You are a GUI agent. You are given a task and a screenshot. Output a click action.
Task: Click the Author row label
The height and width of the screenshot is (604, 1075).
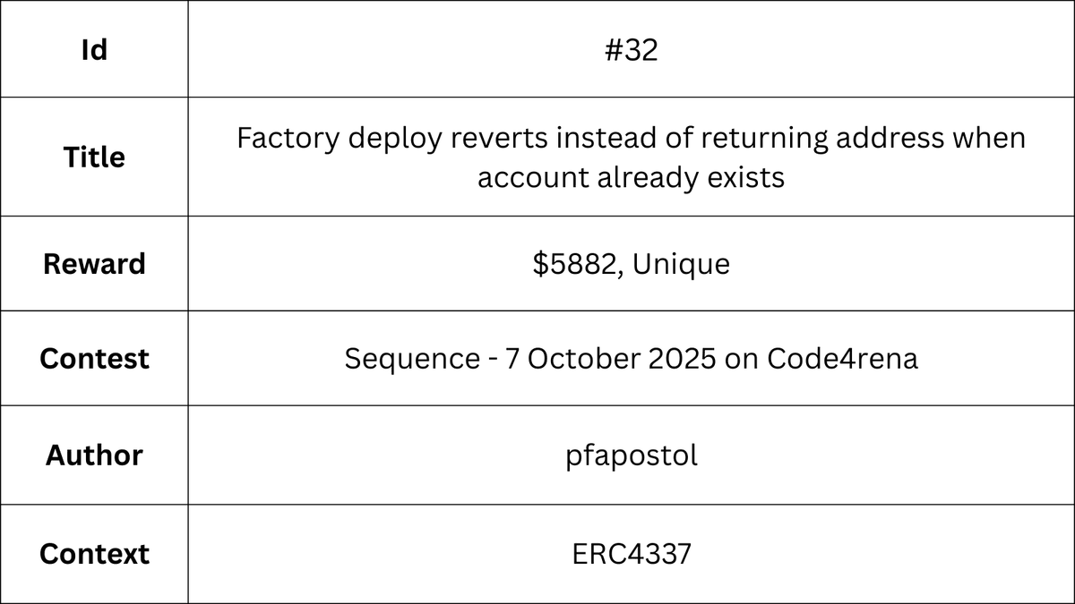pyautogui.click(x=94, y=455)
